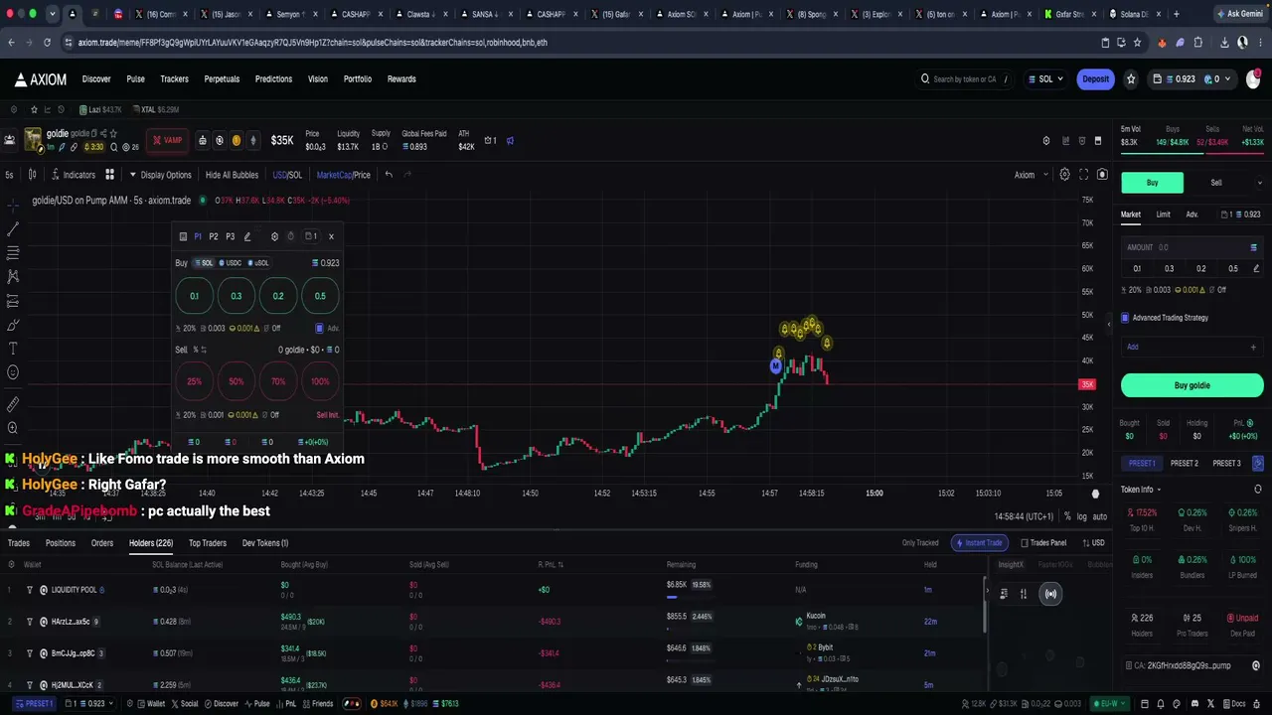This screenshot has height=715, width=1272.
Task: Sell 100% in floating panel
Action: 320,381
